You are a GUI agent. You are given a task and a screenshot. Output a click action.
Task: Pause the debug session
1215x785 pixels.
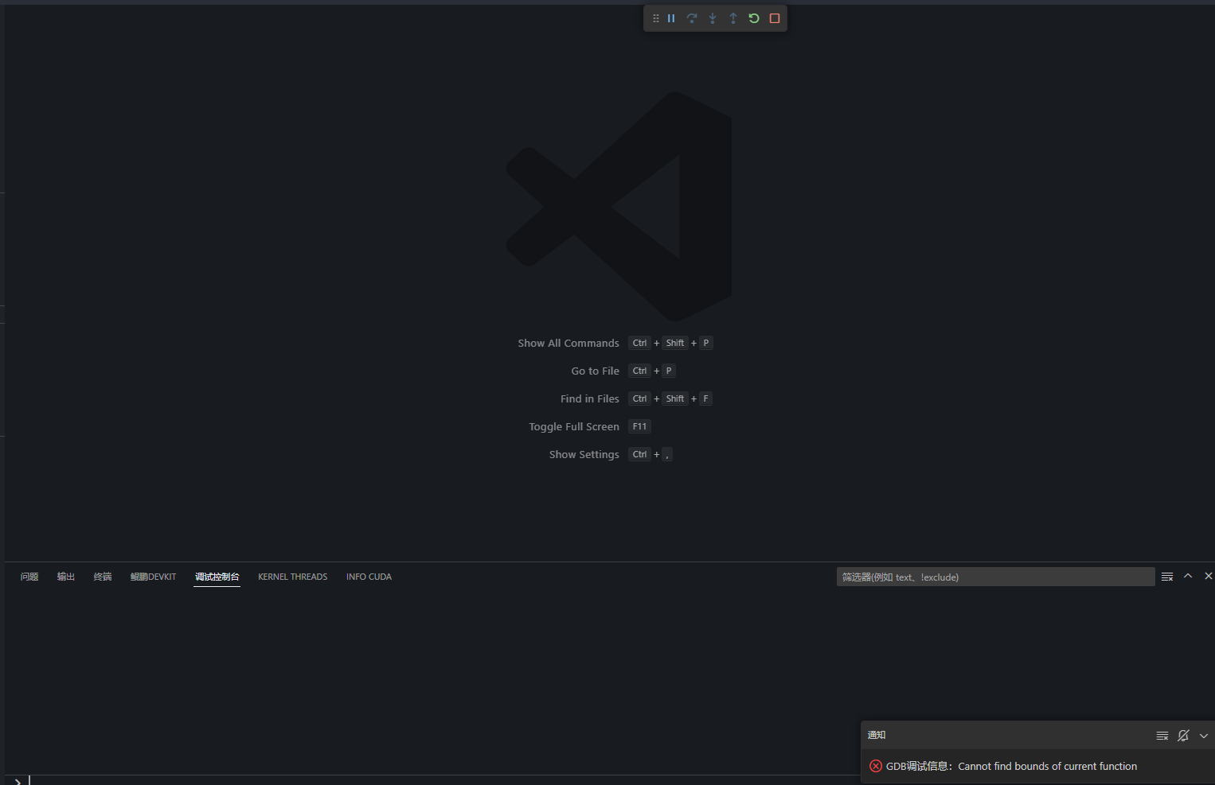pos(671,18)
